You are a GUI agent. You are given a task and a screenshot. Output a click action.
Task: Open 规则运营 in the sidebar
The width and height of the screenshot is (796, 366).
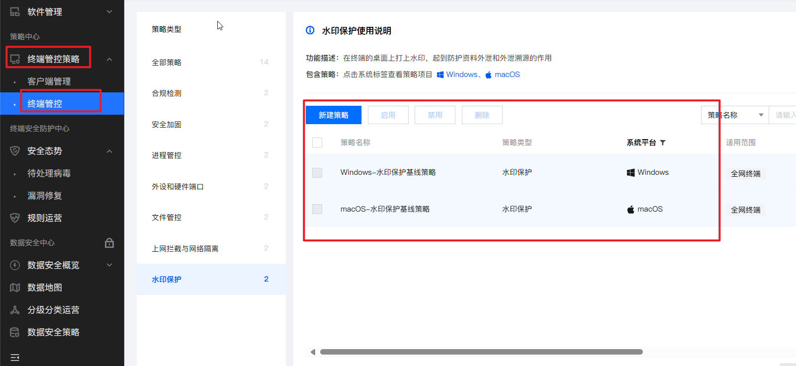(45, 218)
